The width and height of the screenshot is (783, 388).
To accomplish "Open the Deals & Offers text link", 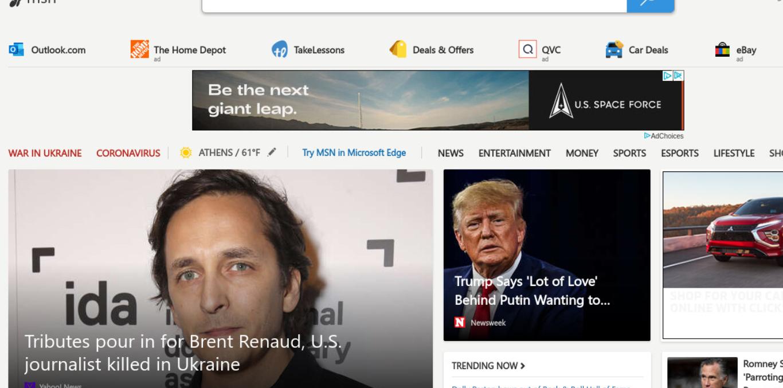I will [443, 50].
